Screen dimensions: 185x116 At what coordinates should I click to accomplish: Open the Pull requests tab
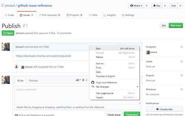[50, 15]
